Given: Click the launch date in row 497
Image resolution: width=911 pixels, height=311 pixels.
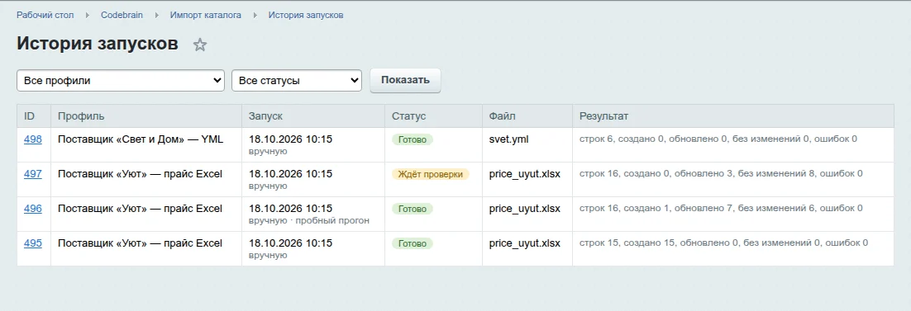Looking at the screenshot, I should coord(290,174).
